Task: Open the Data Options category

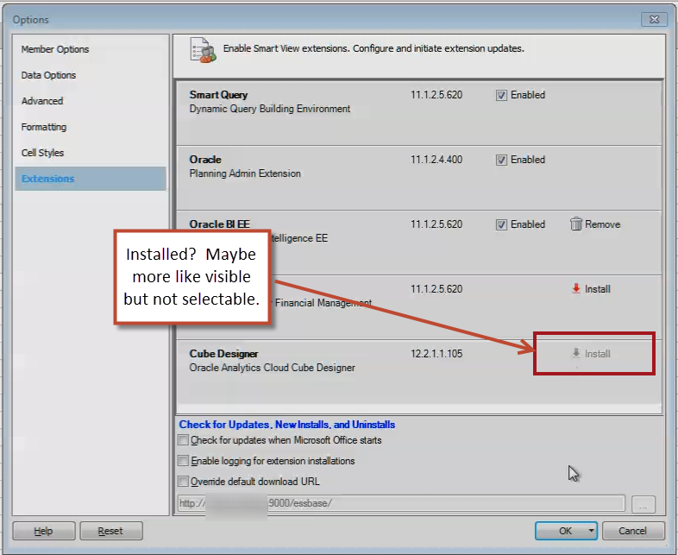Action: pyautogui.click(x=48, y=75)
